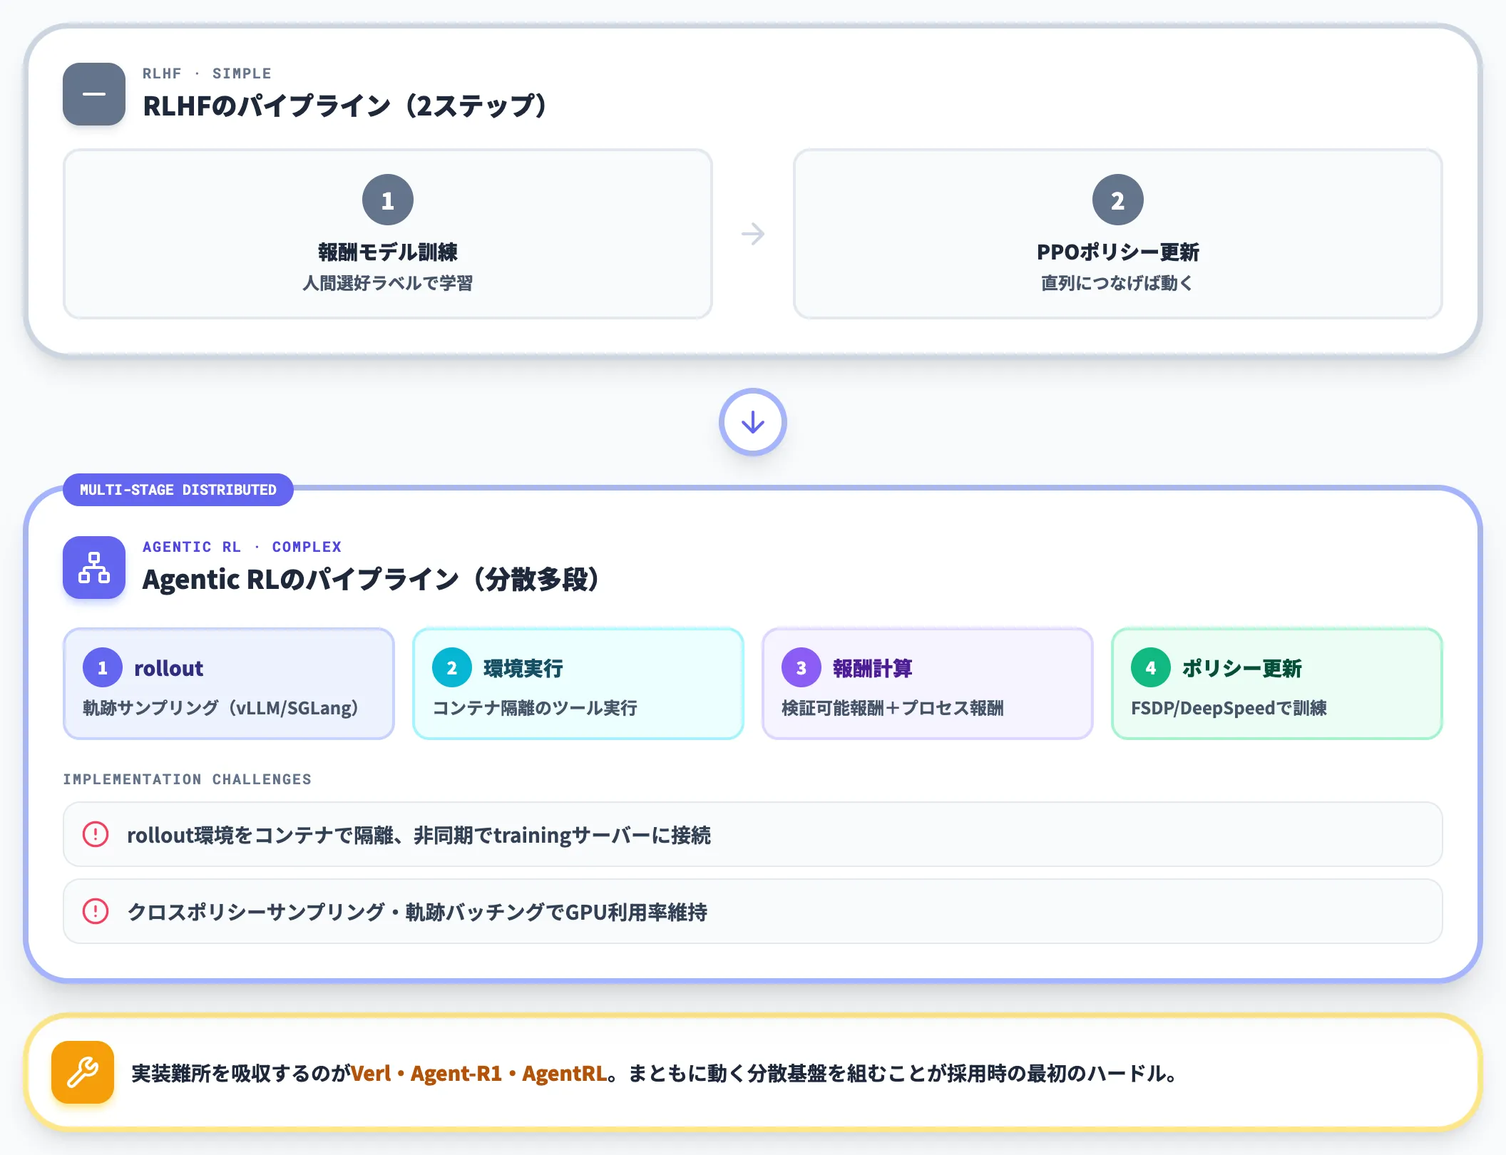Click the red alert icon beside rollout環境 challenge
1506x1155 pixels.
pyautogui.click(x=96, y=834)
